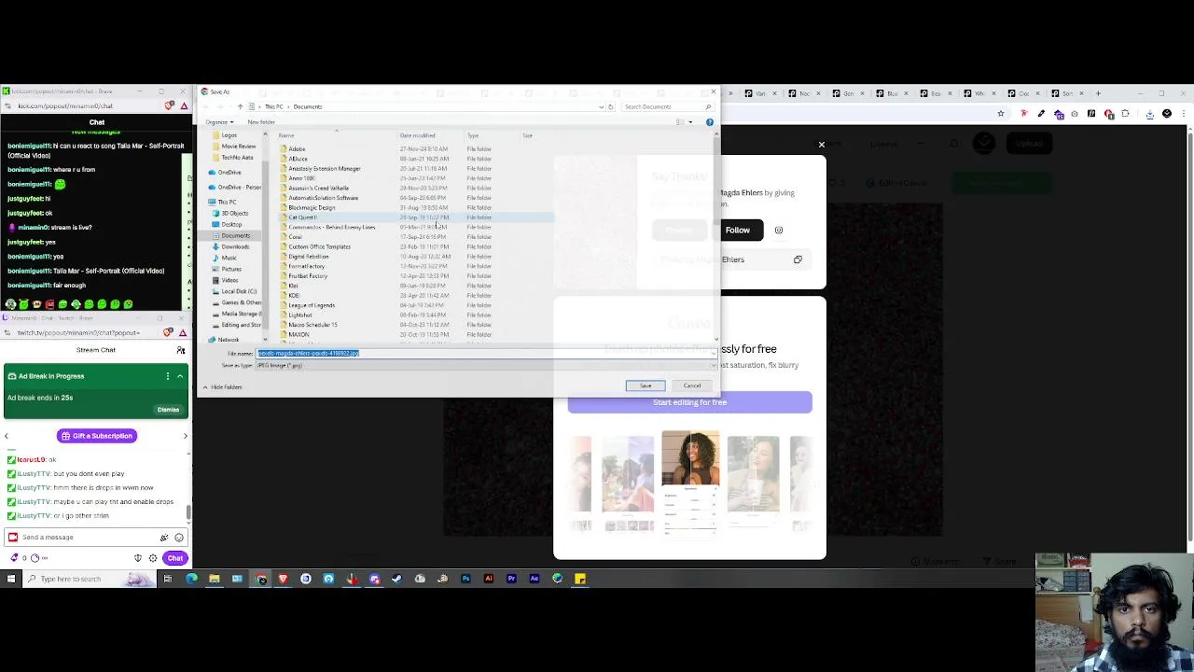This screenshot has width=1194, height=672.
Task: Select the Macro Scheduler 15 folder
Action: (x=312, y=325)
